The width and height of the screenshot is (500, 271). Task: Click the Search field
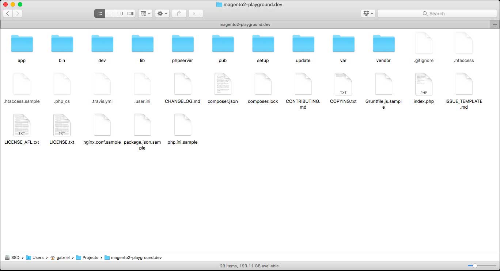437,13
